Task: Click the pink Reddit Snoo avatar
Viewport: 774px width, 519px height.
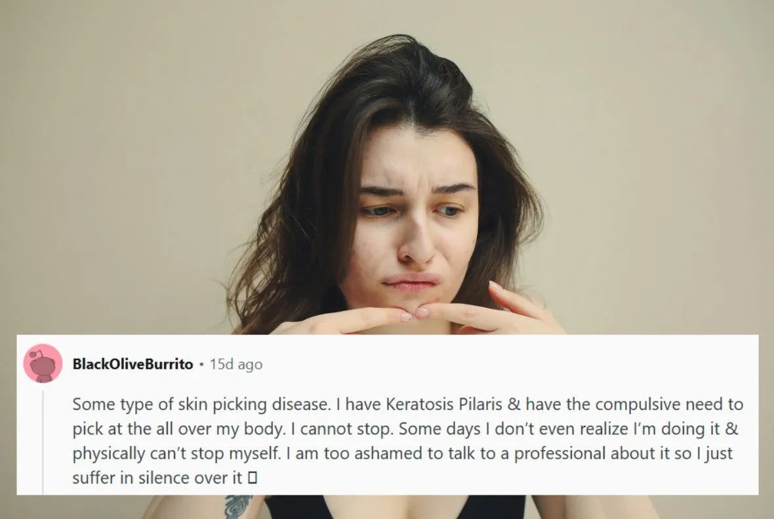Action: [x=43, y=363]
